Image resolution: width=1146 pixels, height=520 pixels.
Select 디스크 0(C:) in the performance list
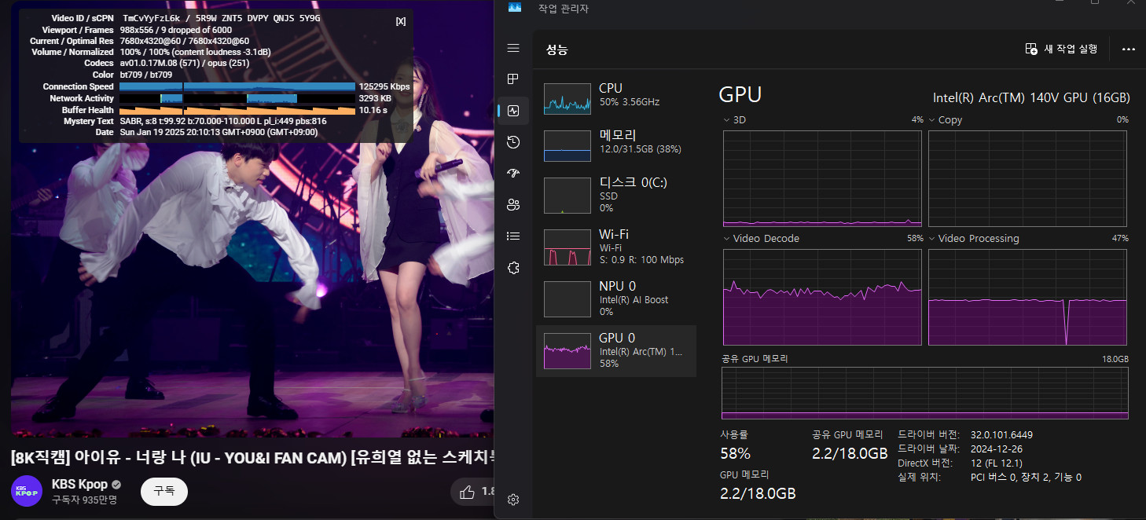pos(616,195)
